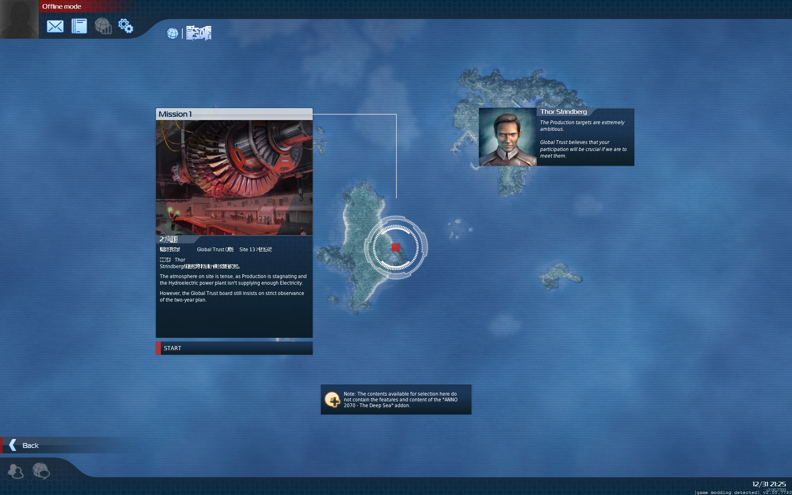Viewport: 792px width, 495px height.
Task: Click the 'Hydroelectric power plant' description paragraph
Action: 233,280
